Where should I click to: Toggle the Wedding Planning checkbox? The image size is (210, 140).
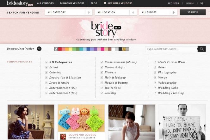coord(155,93)
